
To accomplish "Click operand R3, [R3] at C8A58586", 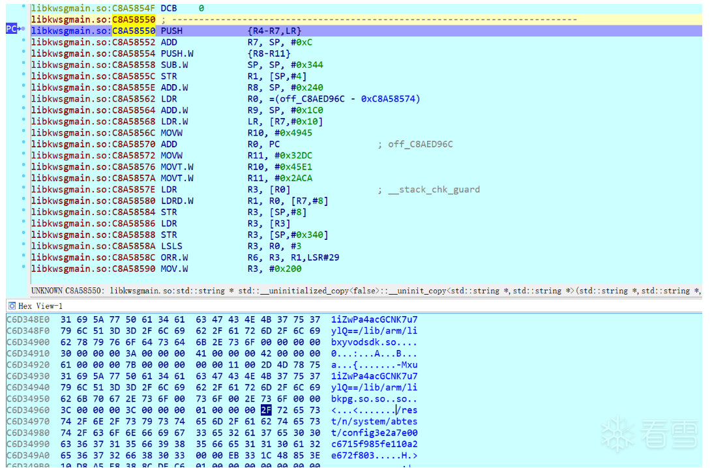I will [x=269, y=224].
